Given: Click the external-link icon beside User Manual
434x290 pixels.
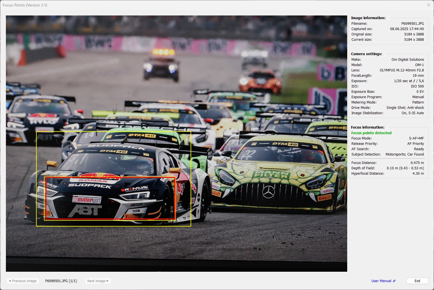Looking at the screenshot, I should point(394,281).
